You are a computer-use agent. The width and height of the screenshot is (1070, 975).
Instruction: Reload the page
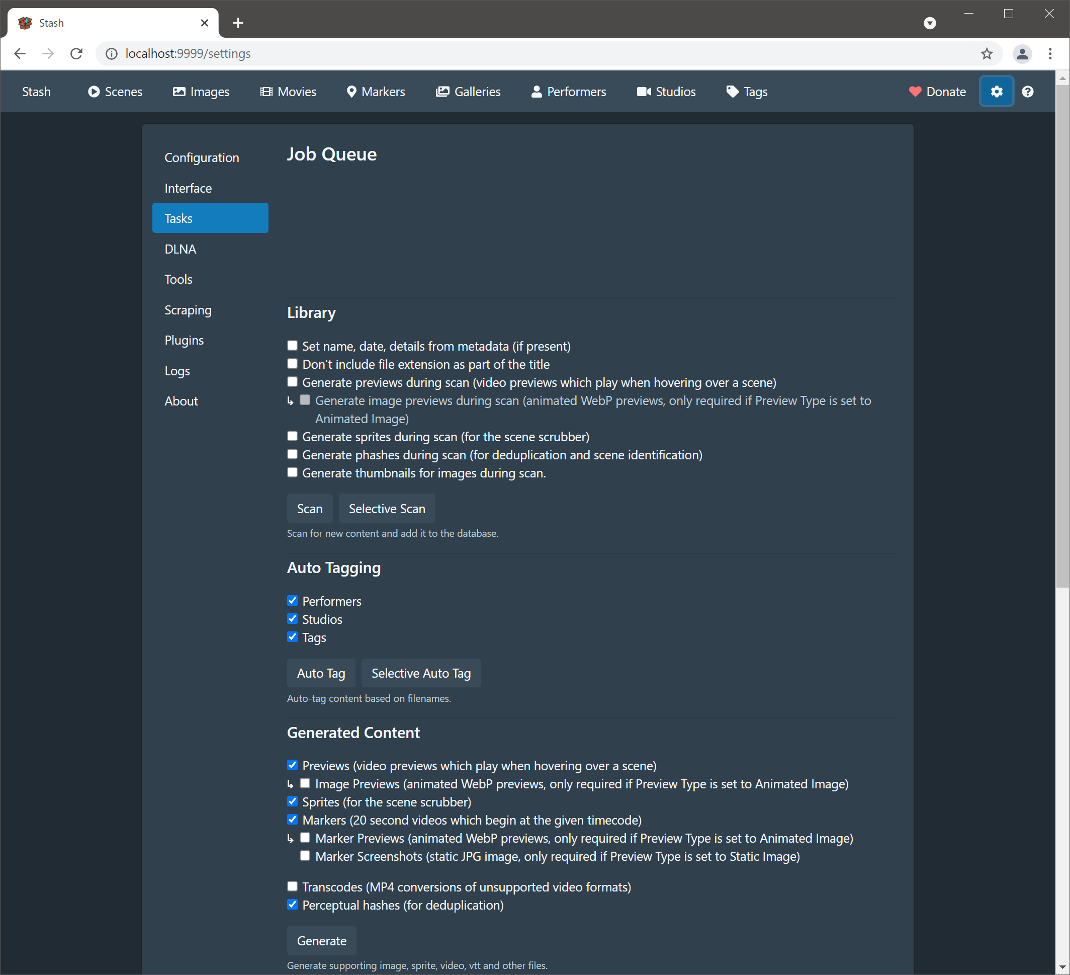(x=76, y=54)
